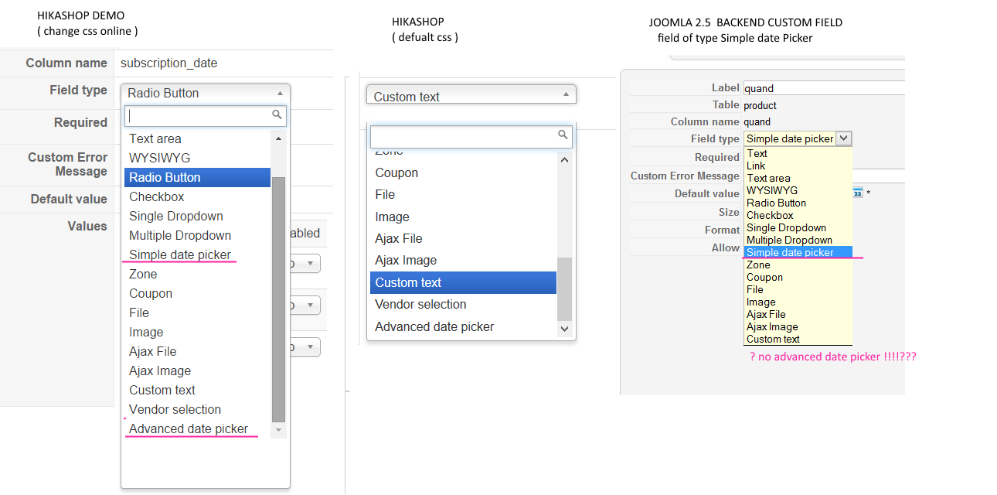This screenshot has height=495, width=997.
Task: Click the magnifier icon in Hikashop demo search box
Action: tap(277, 115)
